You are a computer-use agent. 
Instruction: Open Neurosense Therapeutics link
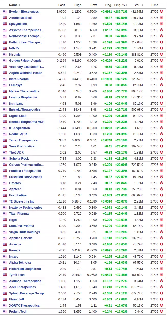(x=27, y=36)
